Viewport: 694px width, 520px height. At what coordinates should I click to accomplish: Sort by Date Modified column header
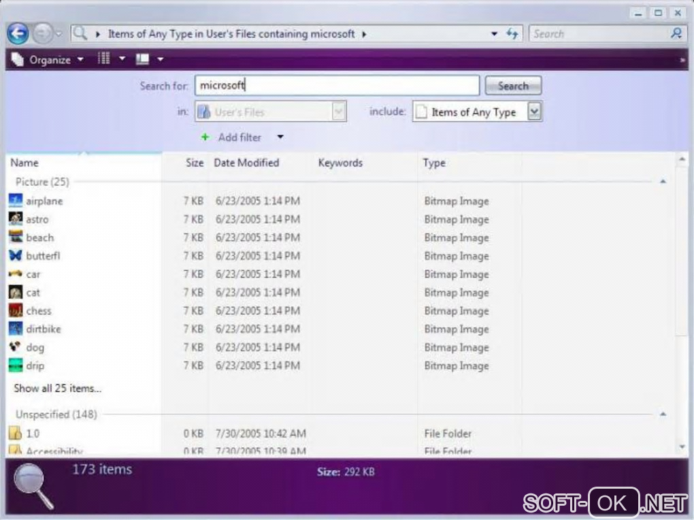coord(246,163)
